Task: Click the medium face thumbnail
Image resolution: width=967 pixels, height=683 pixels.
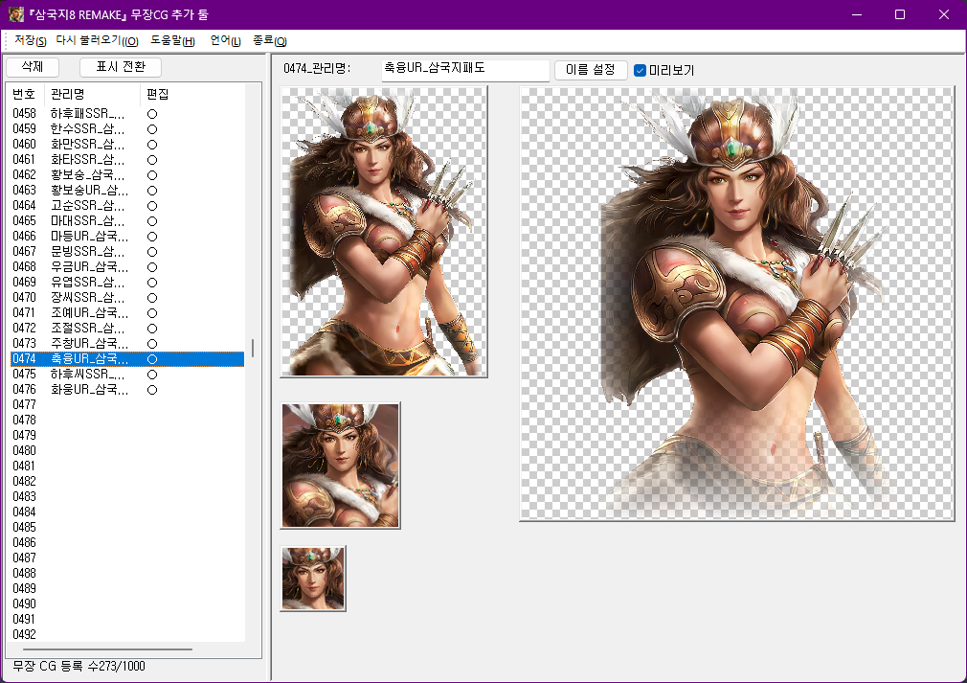Action: (341, 466)
